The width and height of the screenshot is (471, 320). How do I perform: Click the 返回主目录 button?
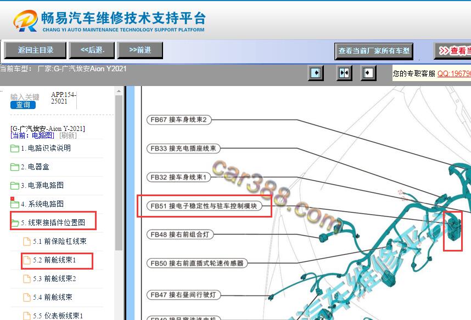(35, 50)
